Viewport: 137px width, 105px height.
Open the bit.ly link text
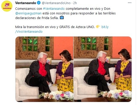pyautogui.click(x=105, y=27)
